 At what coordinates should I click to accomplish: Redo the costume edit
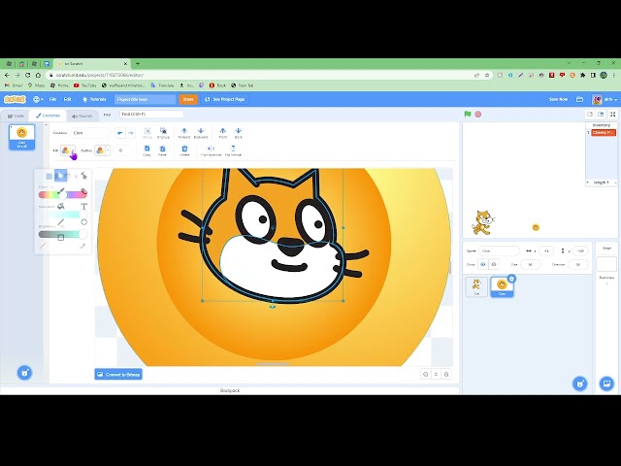point(131,133)
